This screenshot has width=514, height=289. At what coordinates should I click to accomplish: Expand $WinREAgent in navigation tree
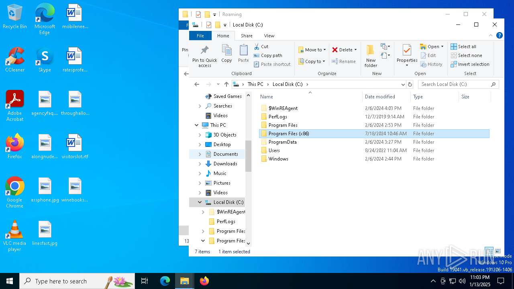pyautogui.click(x=203, y=212)
